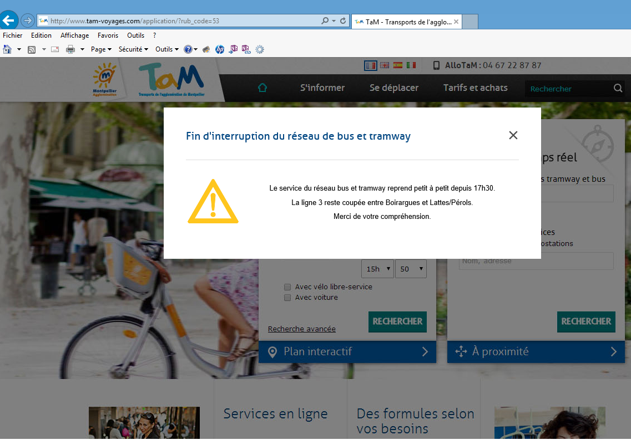This screenshot has height=440, width=631.
Task: Open the 'Plan interactif' panel
Action: (x=347, y=351)
